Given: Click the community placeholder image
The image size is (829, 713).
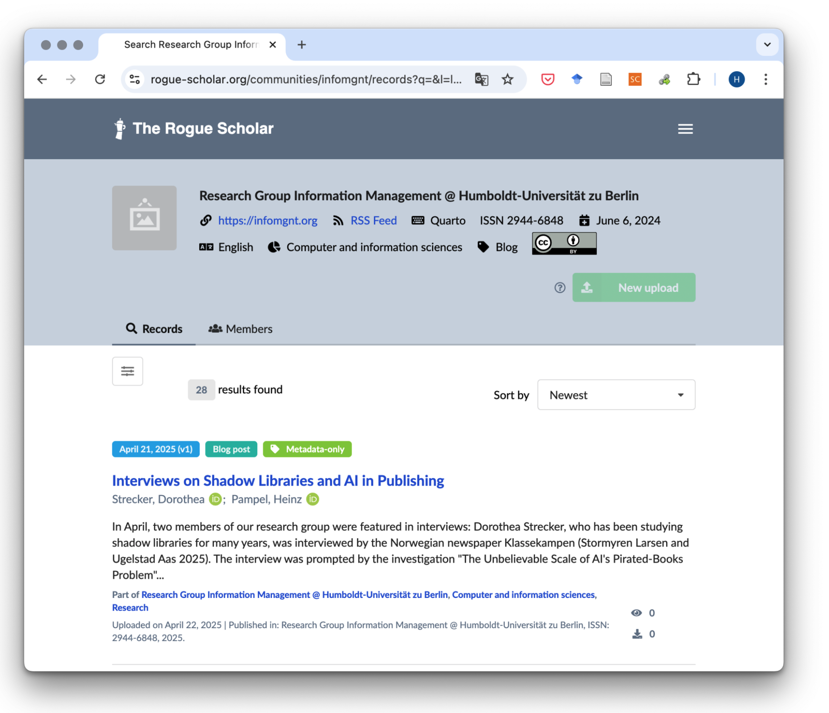Looking at the screenshot, I should [x=144, y=218].
